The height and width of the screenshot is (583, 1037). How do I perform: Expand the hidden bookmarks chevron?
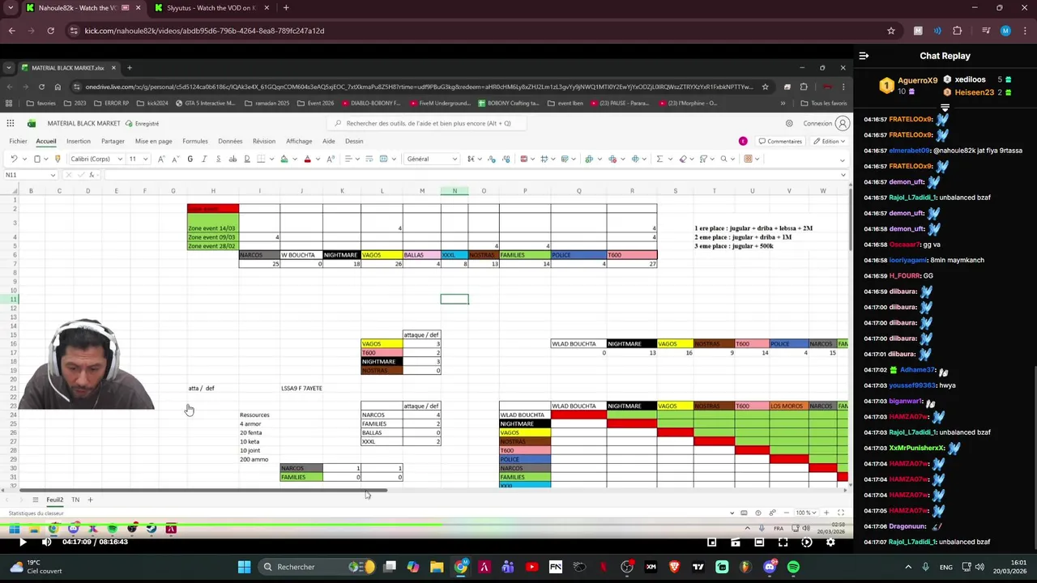coord(783,103)
